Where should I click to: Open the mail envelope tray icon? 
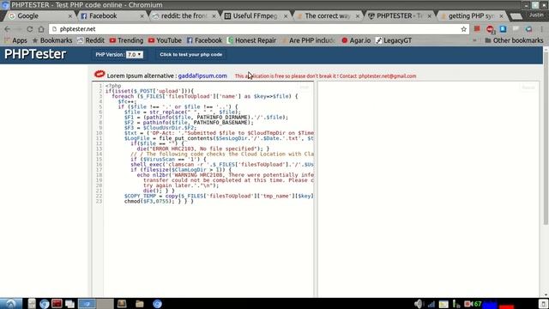click(x=443, y=304)
